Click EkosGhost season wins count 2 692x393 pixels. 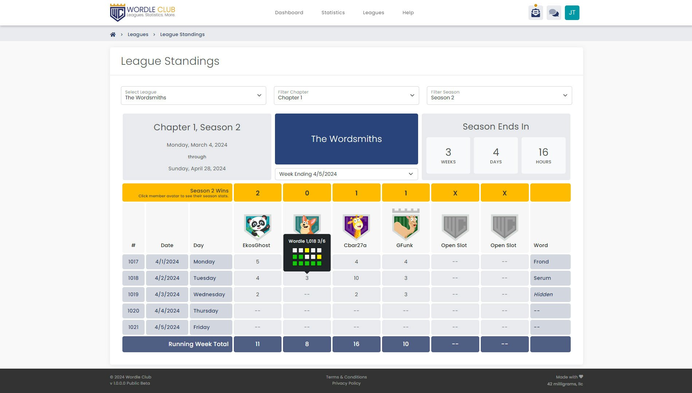click(x=257, y=193)
